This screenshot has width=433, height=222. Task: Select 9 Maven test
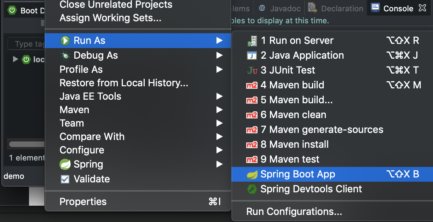(x=332, y=159)
